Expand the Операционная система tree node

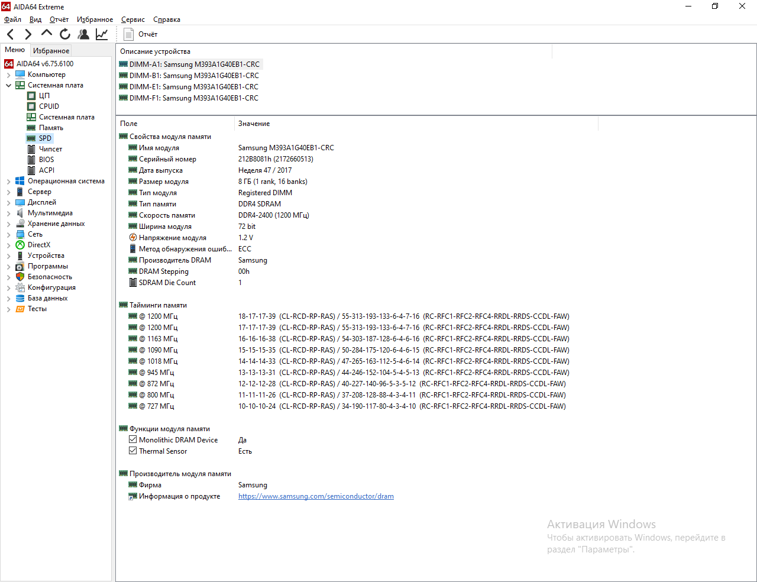8,181
